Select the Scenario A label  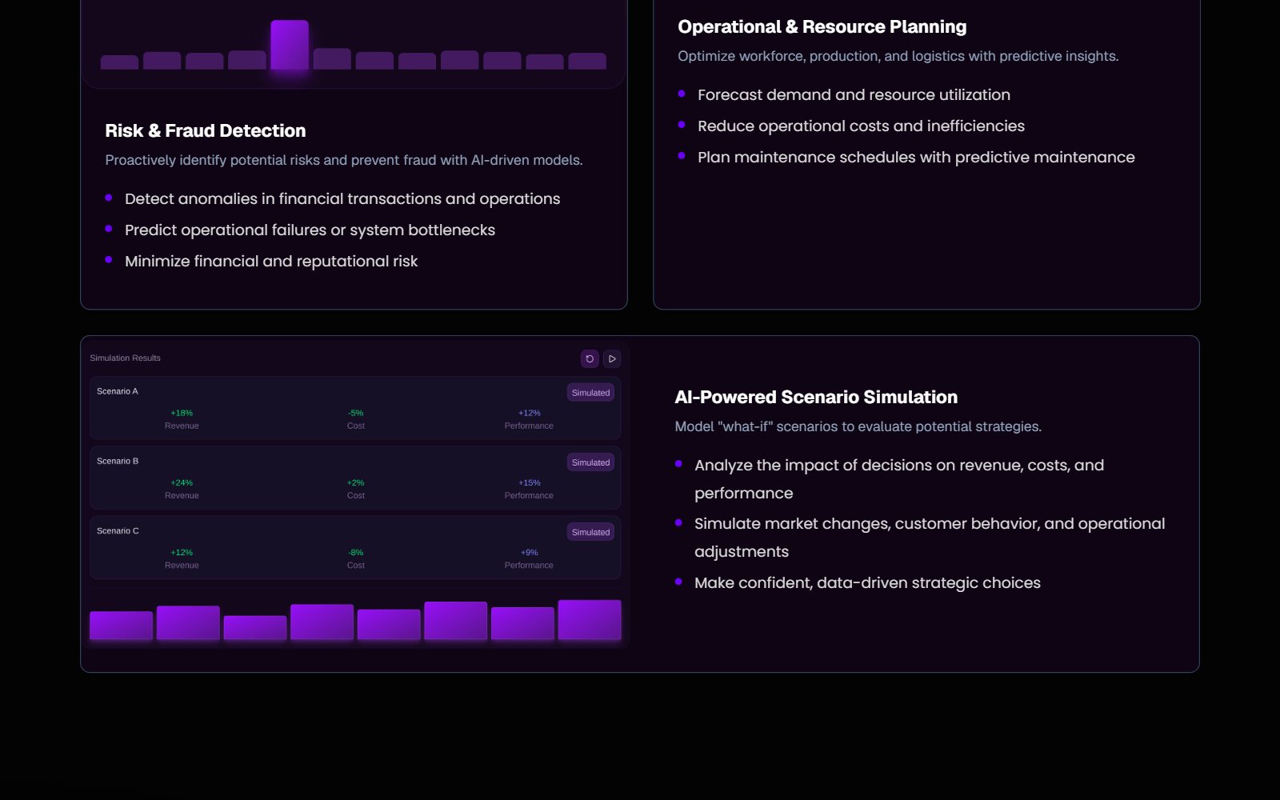coord(118,391)
